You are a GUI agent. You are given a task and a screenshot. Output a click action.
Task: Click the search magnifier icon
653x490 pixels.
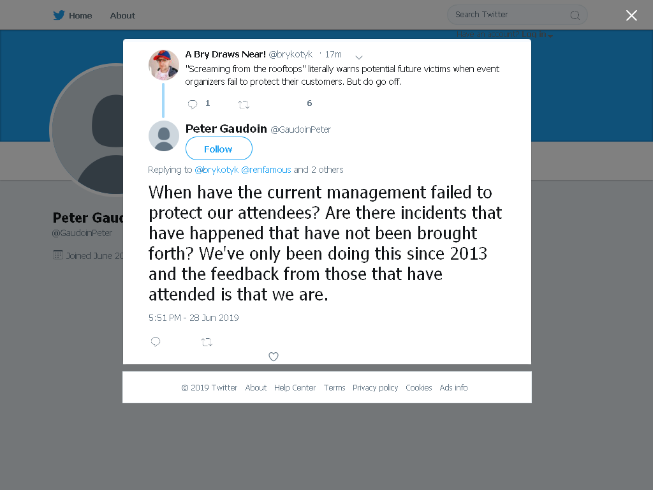[575, 15]
